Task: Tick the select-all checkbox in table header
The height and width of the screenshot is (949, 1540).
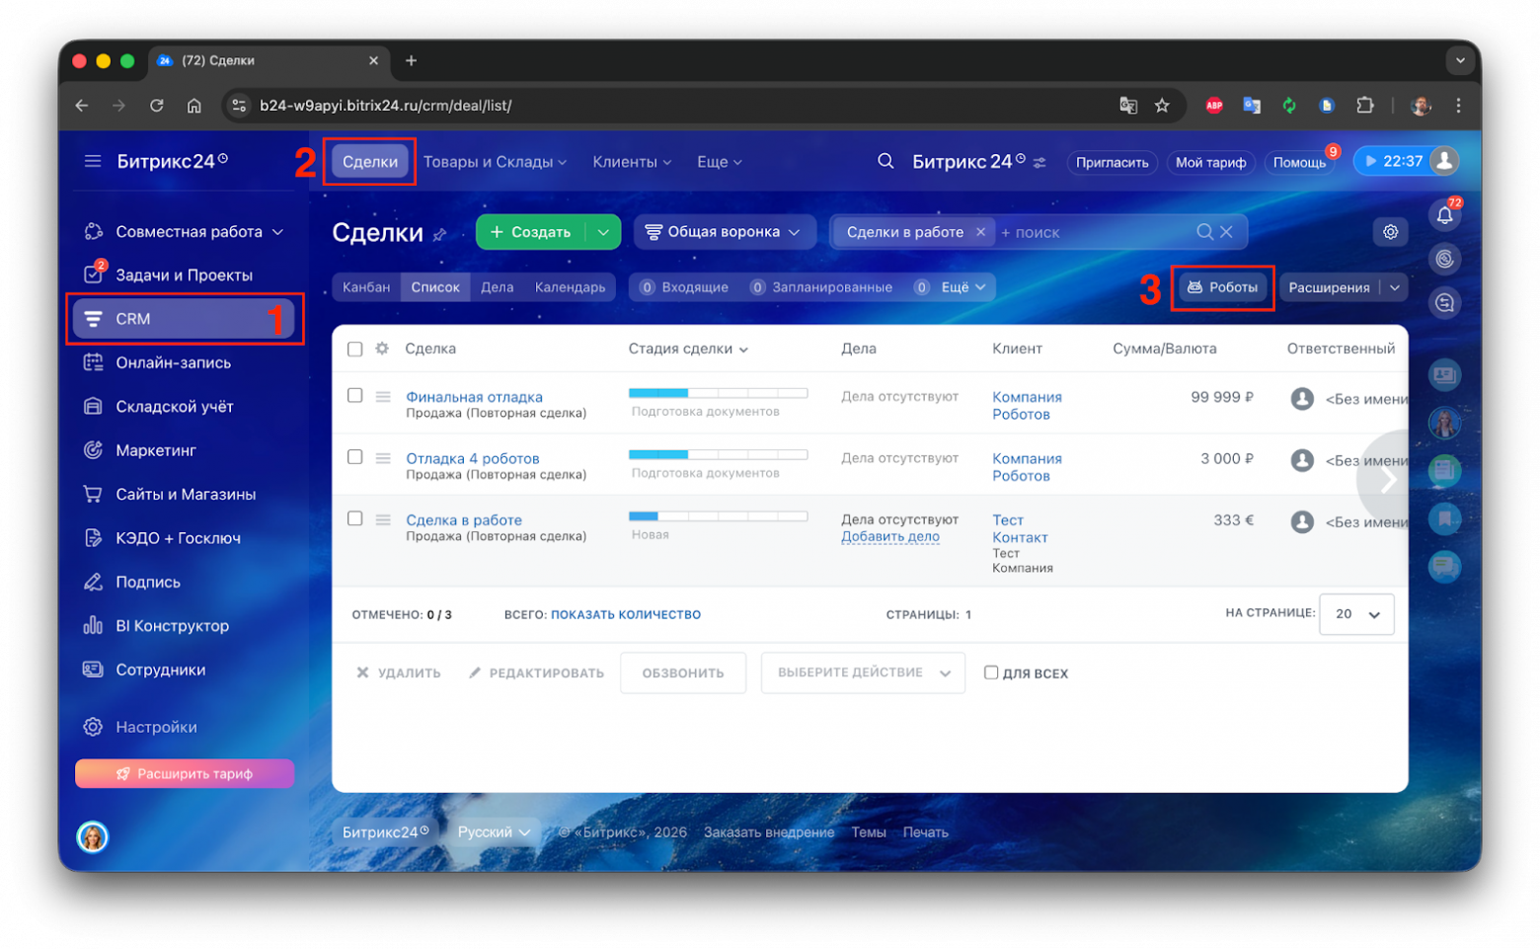Action: tap(355, 349)
